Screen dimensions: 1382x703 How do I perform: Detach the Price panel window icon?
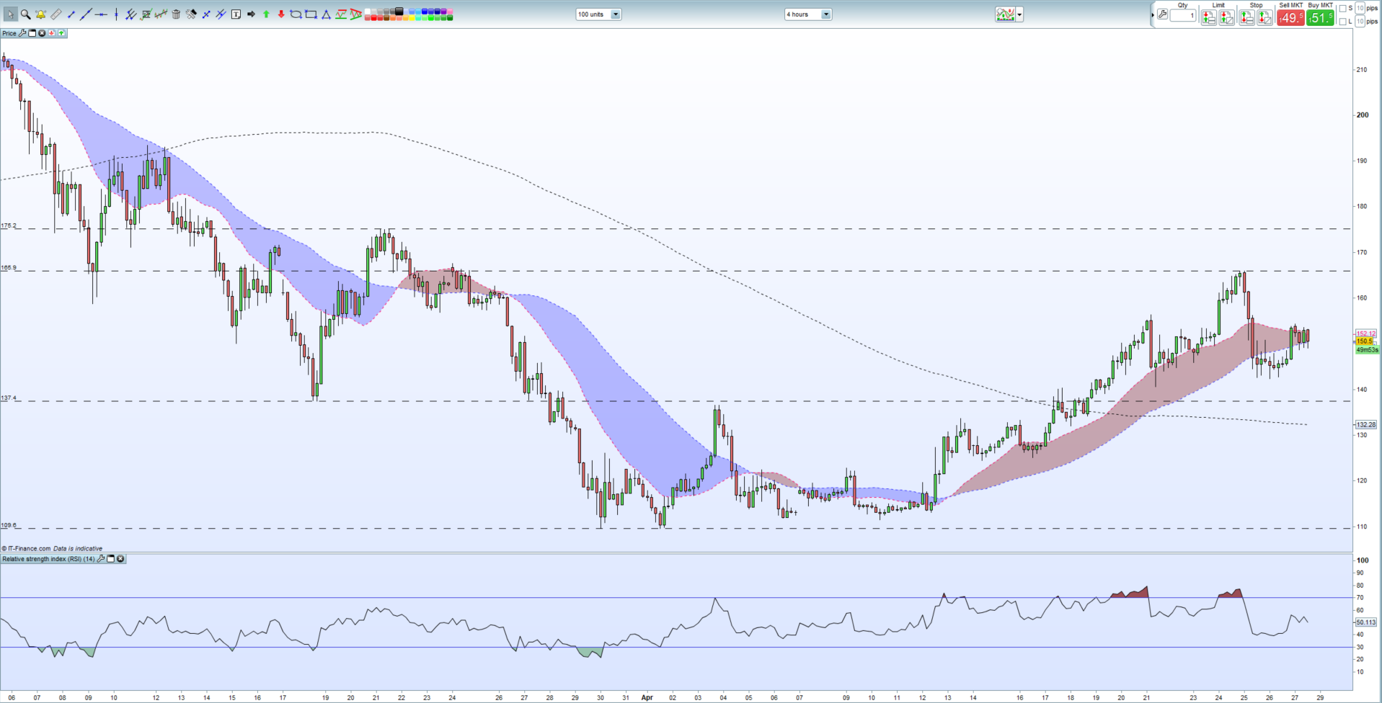[32, 33]
